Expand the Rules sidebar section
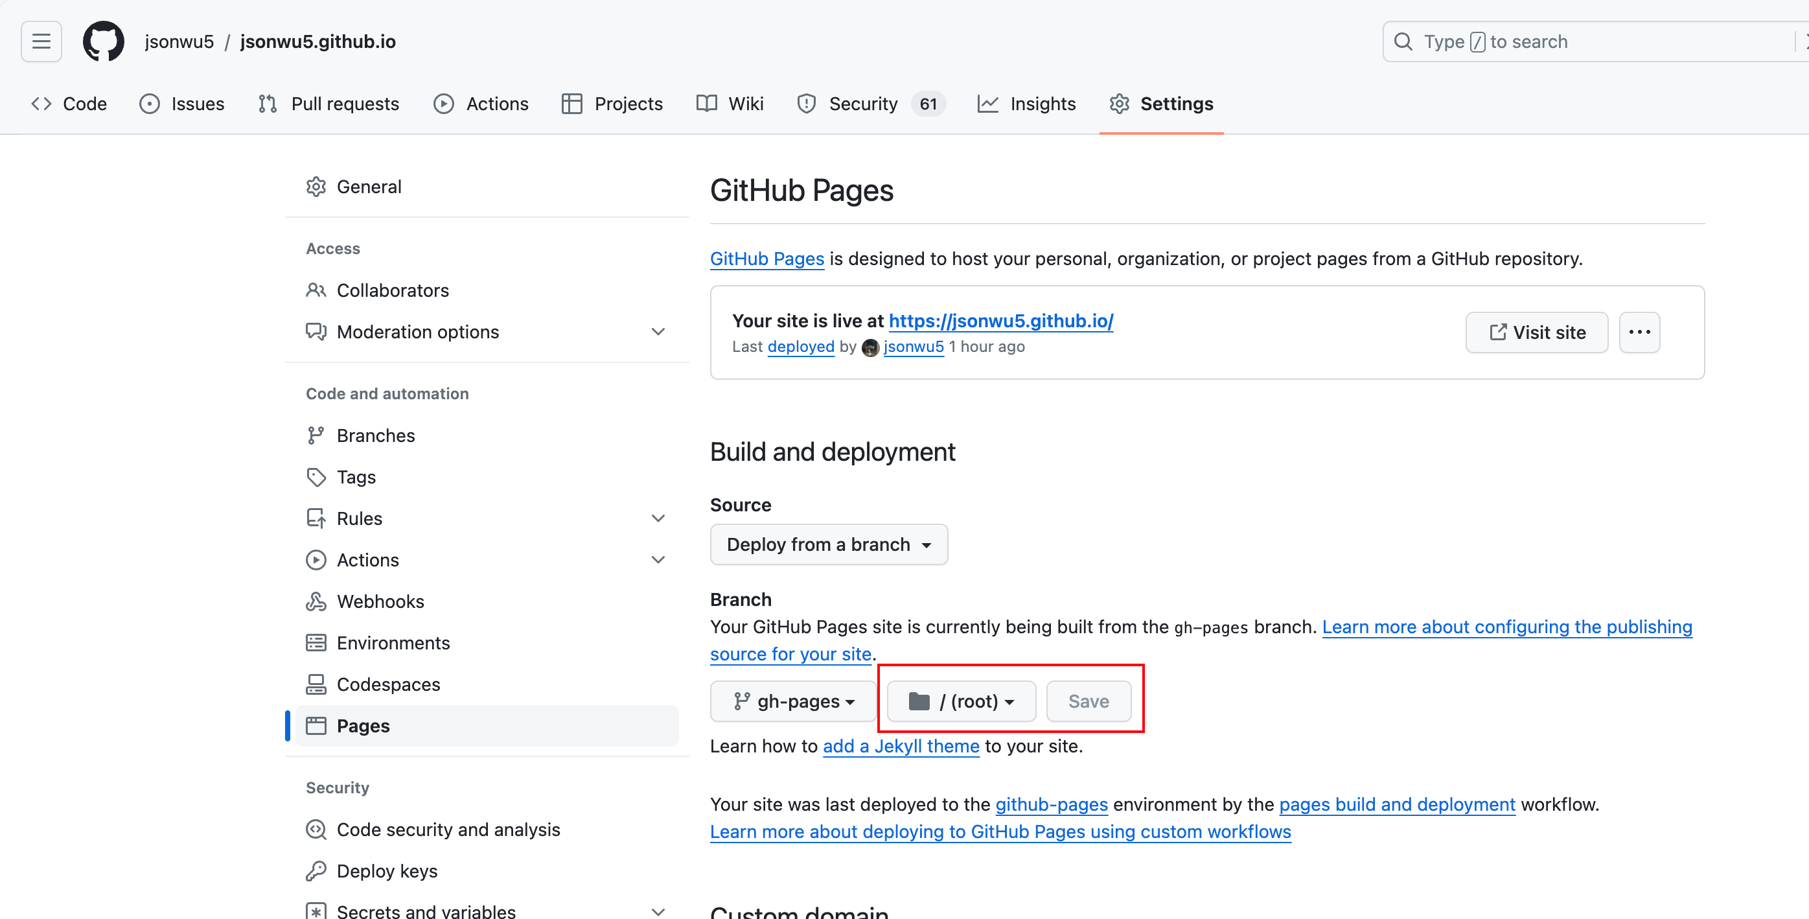Screen dimensions: 1809x919 click(x=657, y=518)
